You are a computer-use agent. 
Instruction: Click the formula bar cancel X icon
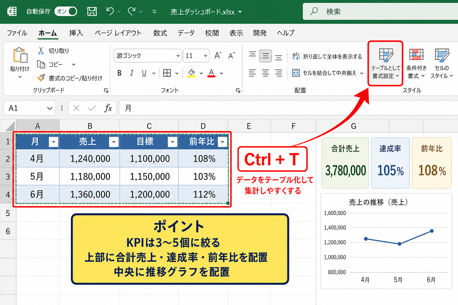pyautogui.click(x=76, y=108)
